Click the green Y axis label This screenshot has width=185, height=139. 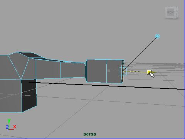click(x=9, y=121)
